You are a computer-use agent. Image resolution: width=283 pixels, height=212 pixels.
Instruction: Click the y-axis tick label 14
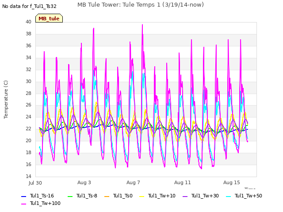click(x=28, y=176)
